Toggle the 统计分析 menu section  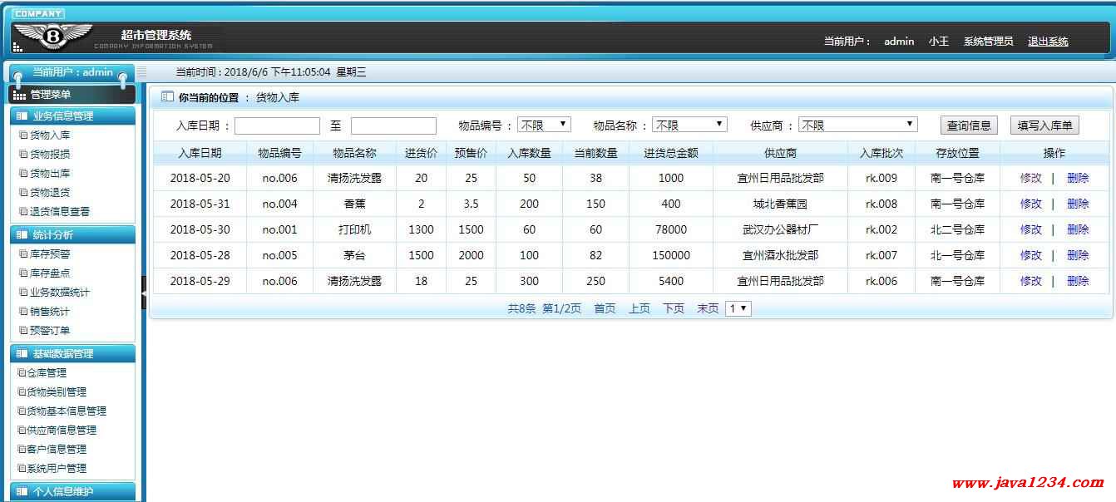click(71, 235)
